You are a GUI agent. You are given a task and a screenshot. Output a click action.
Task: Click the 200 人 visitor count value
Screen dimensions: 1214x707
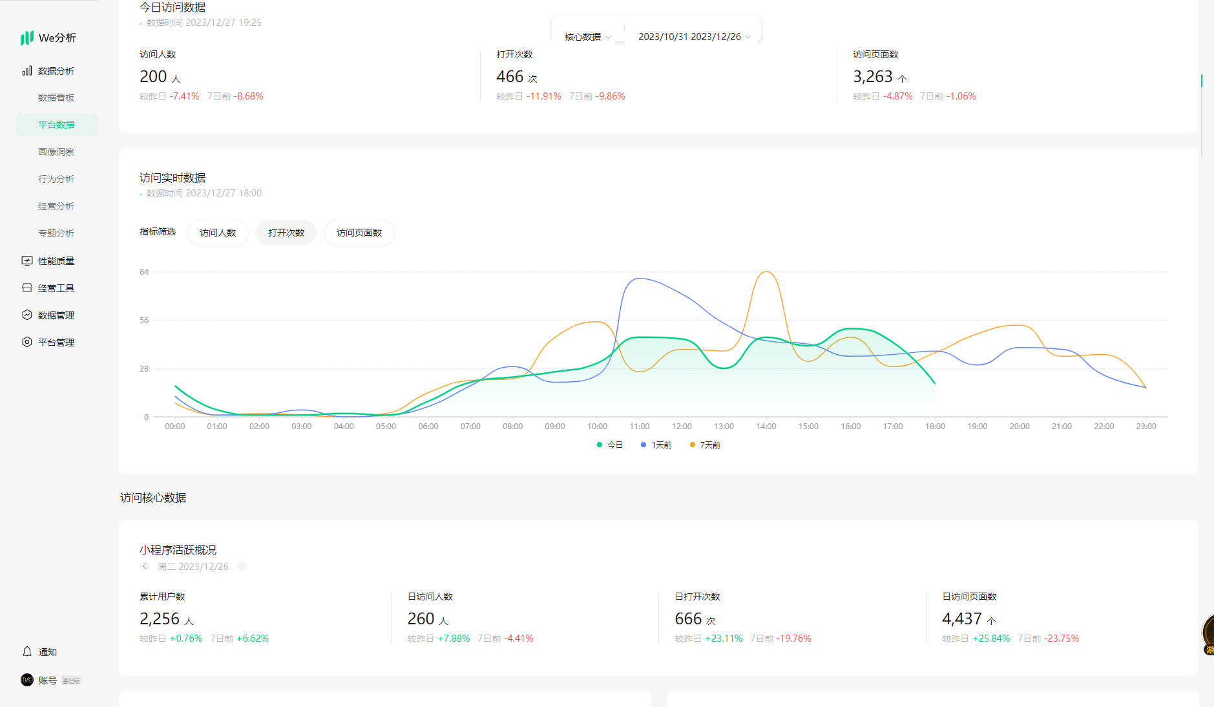pos(160,77)
